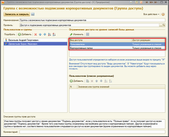The image size is (169, 137).
Task: Click the grey table icon beside Изменить
Action: pos(88,34)
